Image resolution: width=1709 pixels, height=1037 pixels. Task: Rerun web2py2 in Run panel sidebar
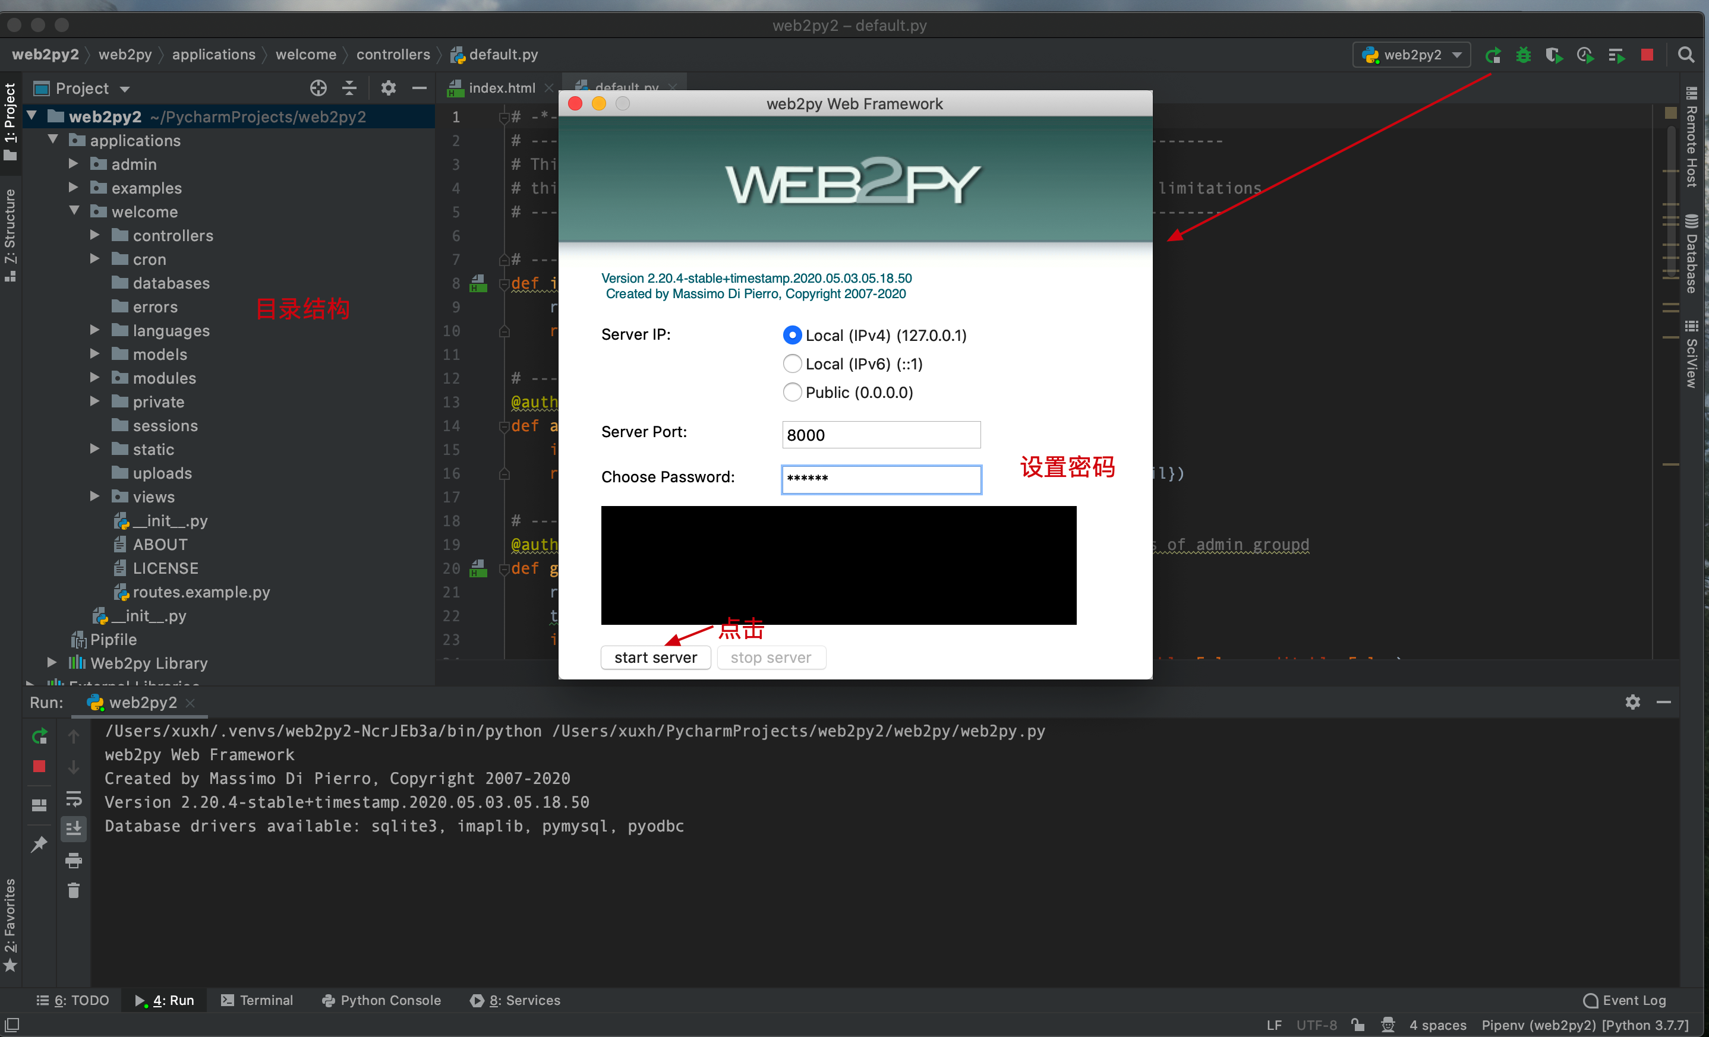pyautogui.click(x=40, y=736)
